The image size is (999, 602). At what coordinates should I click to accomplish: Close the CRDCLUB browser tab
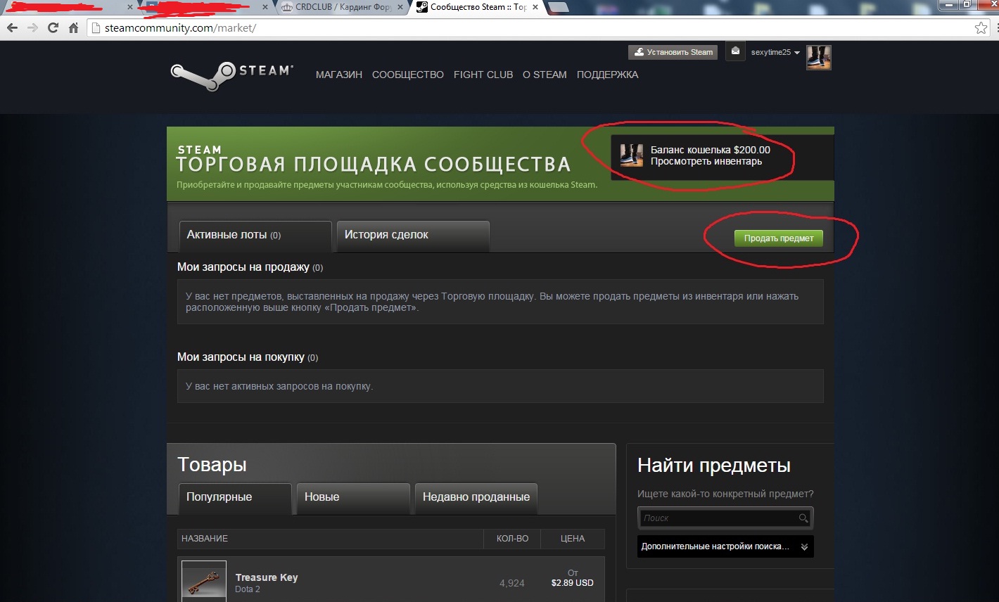(x=402, y=7)
